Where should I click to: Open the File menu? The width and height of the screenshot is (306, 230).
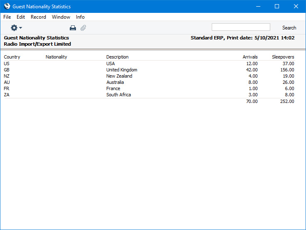pos(7,17)
